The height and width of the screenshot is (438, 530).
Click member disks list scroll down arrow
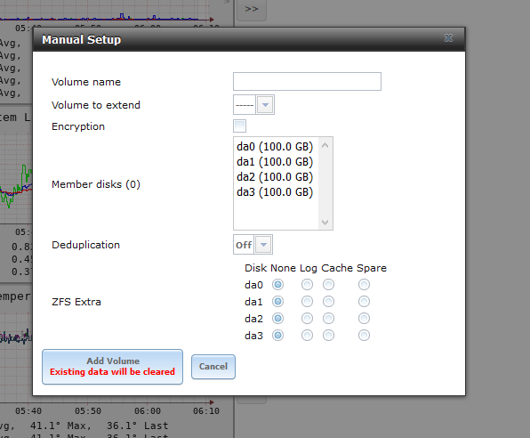click(x=325, y=223)
